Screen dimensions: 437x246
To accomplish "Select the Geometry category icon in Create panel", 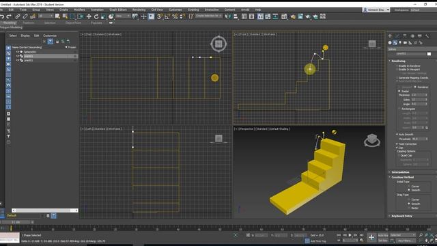I will click(x=390, y=42).
